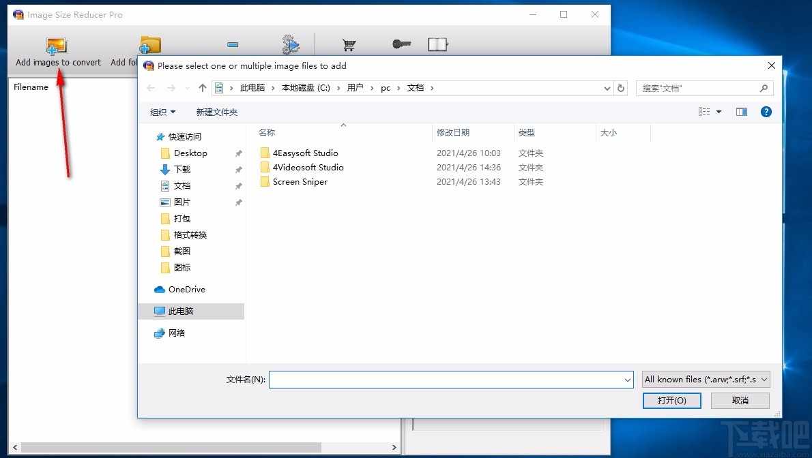The width and height of the screenshot is (812, 458).
Task: Start conversion with the gear-arrow icon
Action: tap(289, 44)
